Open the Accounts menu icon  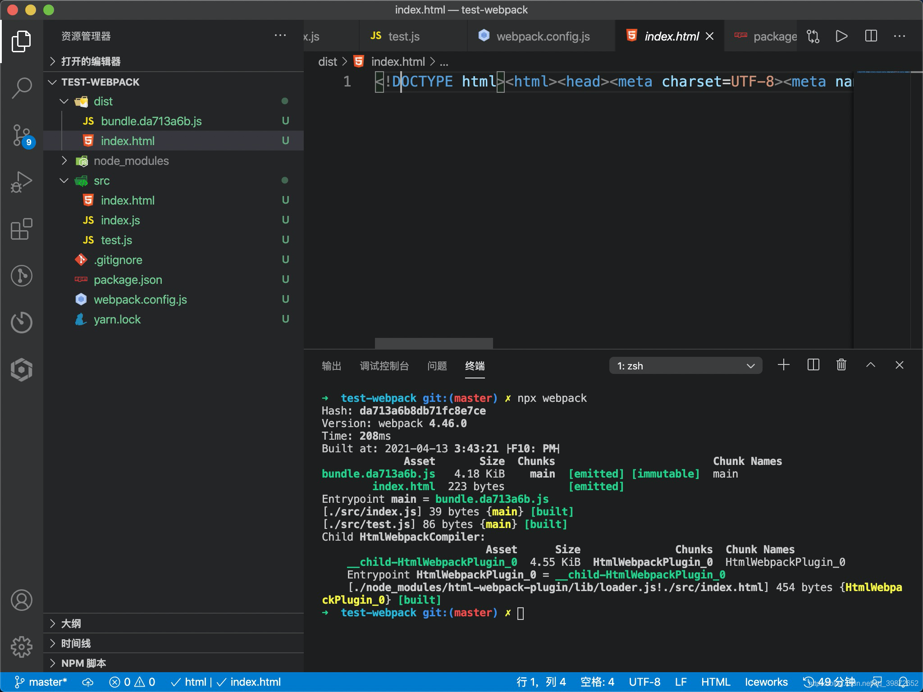tap(21, 600)
